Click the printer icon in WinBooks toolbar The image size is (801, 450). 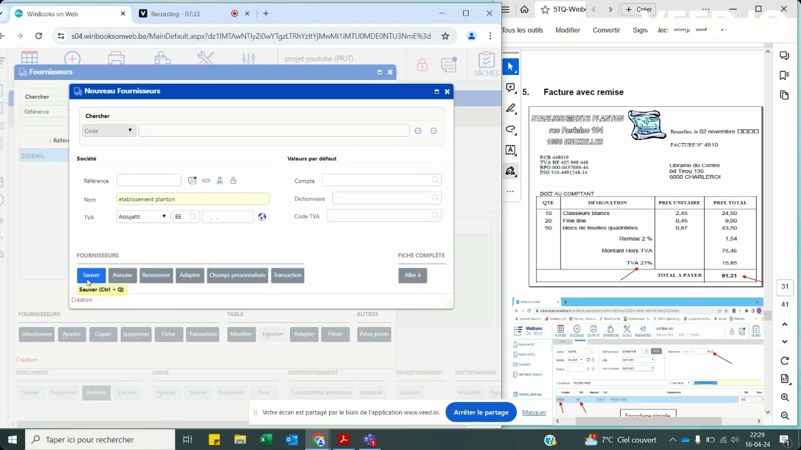116,59
